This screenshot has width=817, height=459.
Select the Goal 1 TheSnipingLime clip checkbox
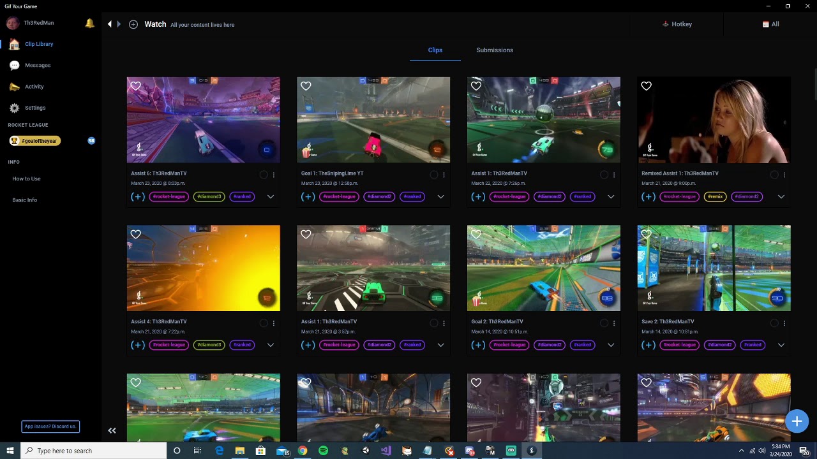pyautogui.click(x=434, y=175)
